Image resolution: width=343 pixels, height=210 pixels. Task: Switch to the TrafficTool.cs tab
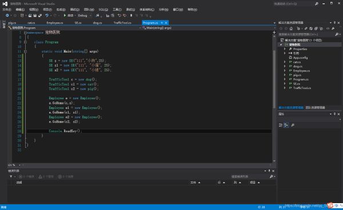[122, 23]
